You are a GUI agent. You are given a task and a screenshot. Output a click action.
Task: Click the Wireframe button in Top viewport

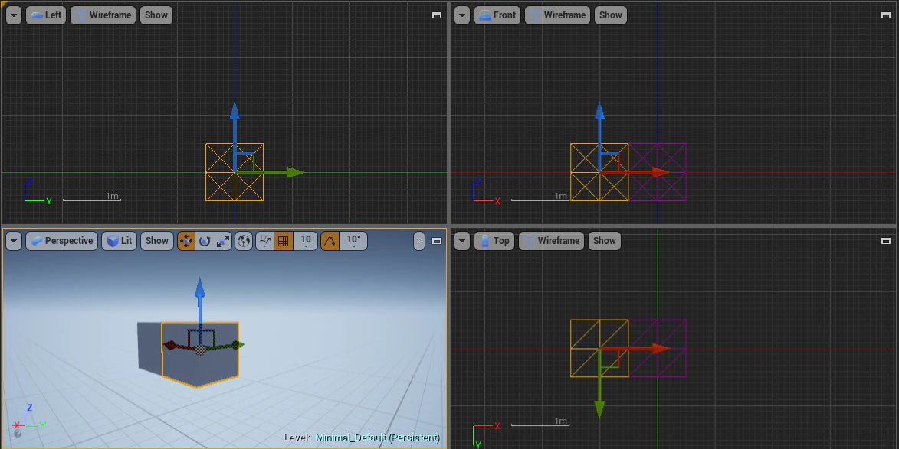552,241
